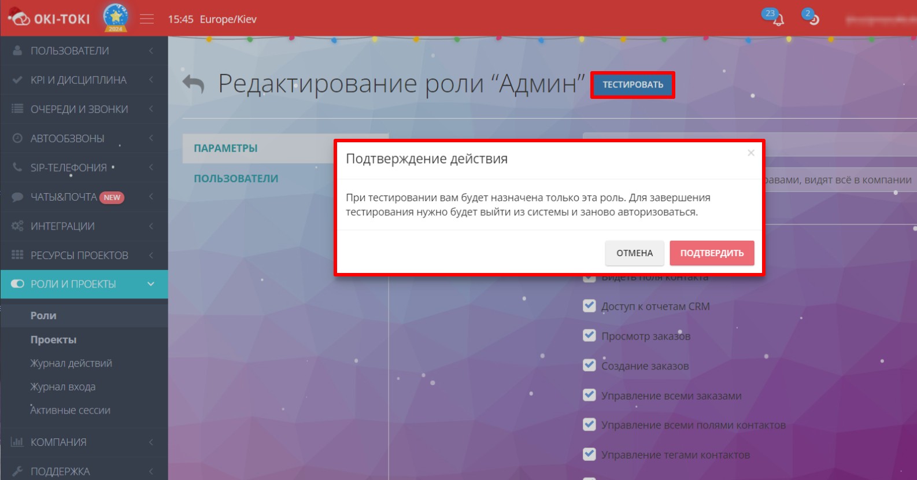Collapse Роли и проекты chevron
The image size is (917, 480).
[151, 284]
